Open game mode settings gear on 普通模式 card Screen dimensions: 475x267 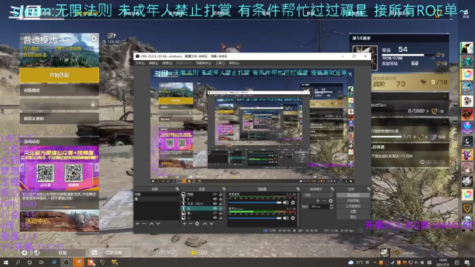pyautogui.click(x=94, y=39)
